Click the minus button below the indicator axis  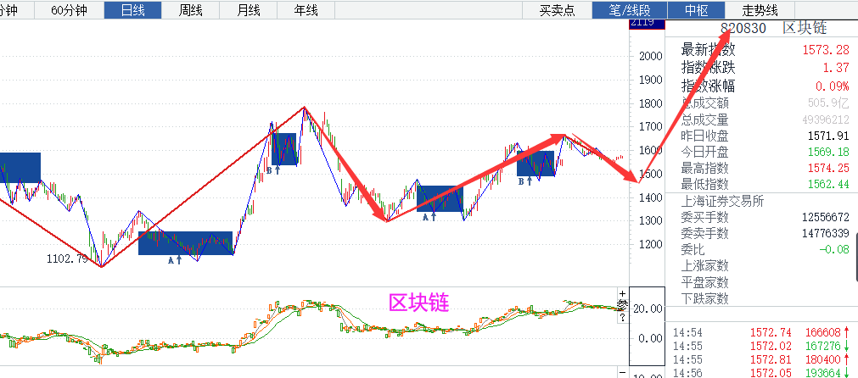pyautogui.click(x=623, y=373)
